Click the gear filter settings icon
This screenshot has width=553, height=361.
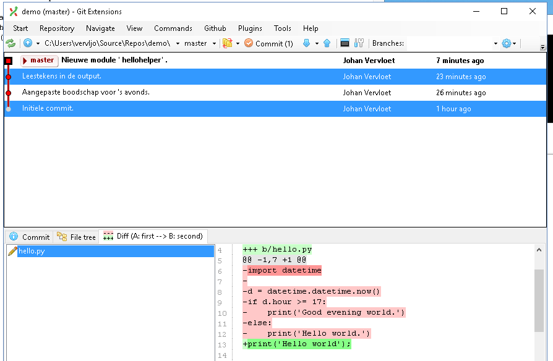(507, 43)
